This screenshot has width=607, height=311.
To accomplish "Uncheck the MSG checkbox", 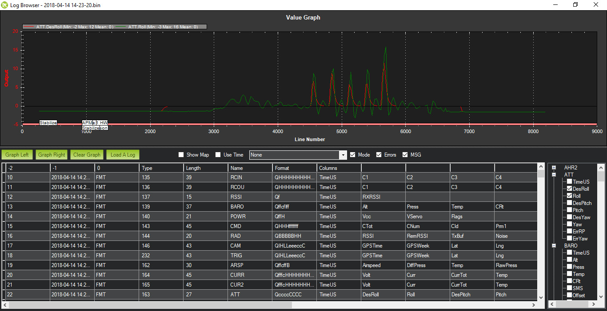I will (405, 155).
